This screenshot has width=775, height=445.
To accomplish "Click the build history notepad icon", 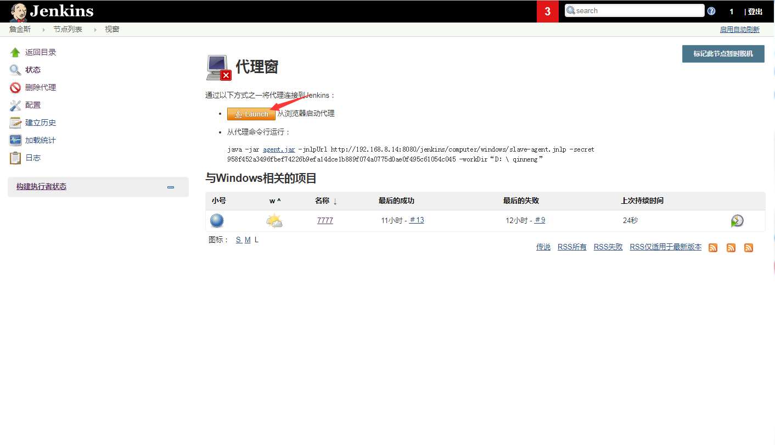I will pyautogui.click(x=15, y=123).
